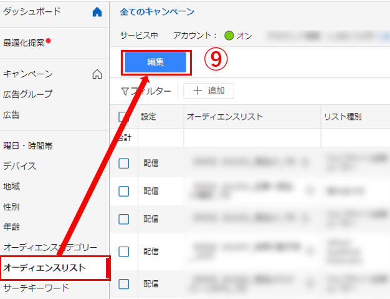The image size is (390, 299).
Task: Check the second 配信 row checkbox
Action: coord(124,190)
